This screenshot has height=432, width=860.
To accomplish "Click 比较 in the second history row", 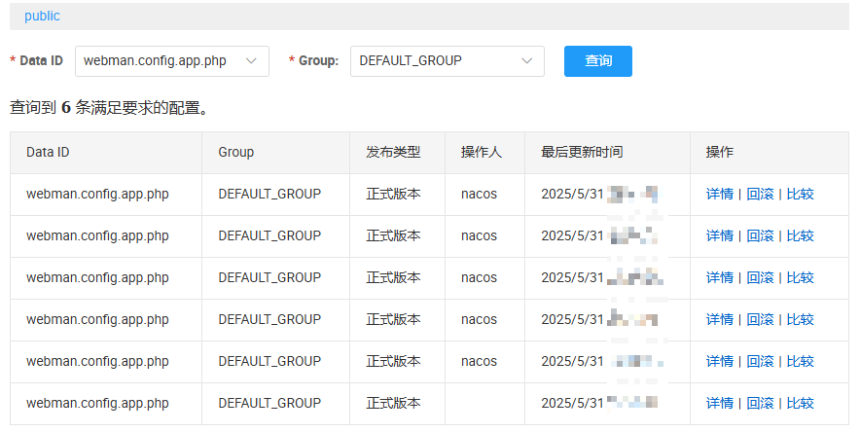I will (x=801, y=235).
